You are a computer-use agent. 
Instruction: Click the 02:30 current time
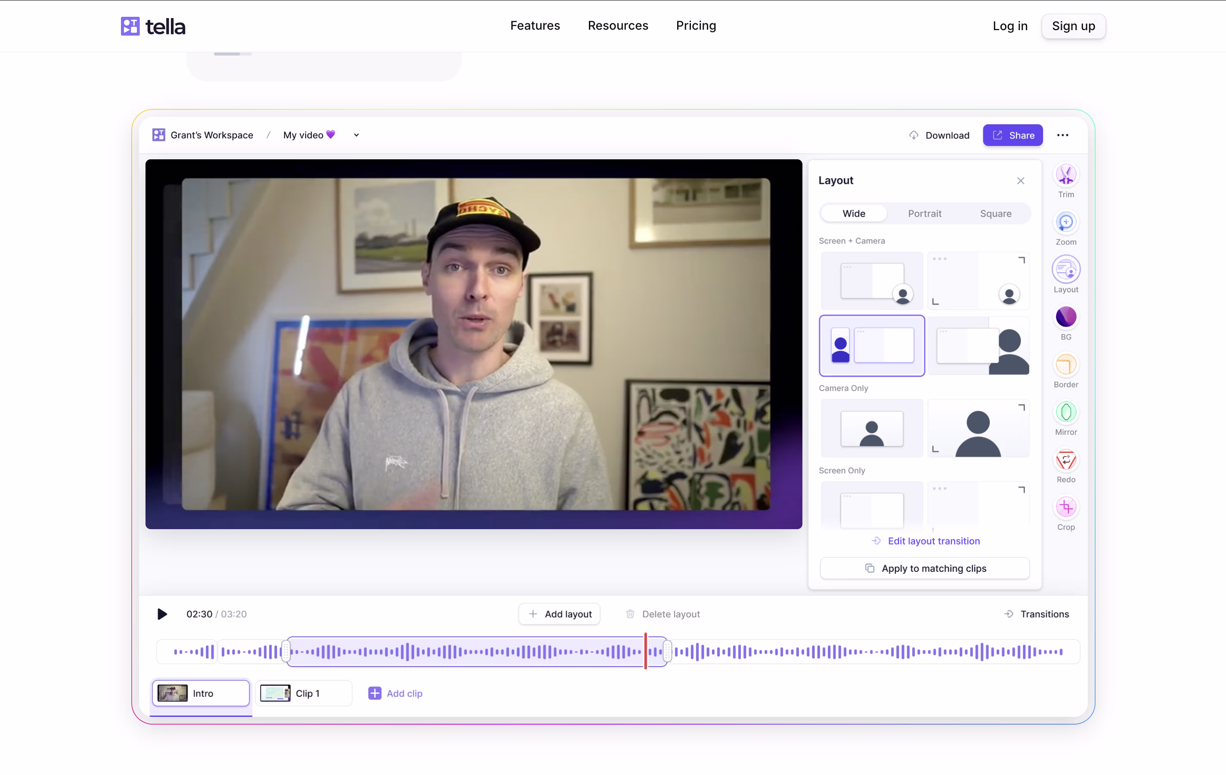[199, 614]
